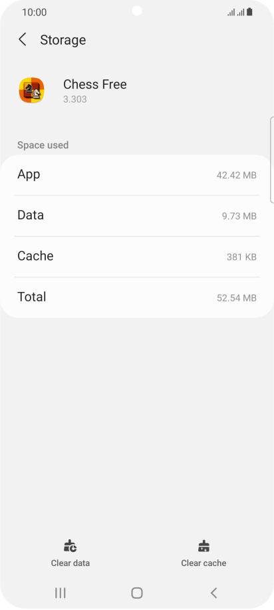Viewport: 274px width, 610px height.
Task: Tap the 10:00 clock in status bar
Action: pos(34,13)
